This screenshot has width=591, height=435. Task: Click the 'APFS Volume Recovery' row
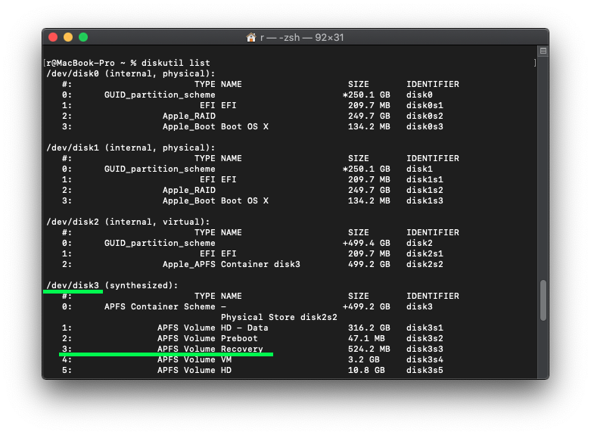(x=210, y=349)
